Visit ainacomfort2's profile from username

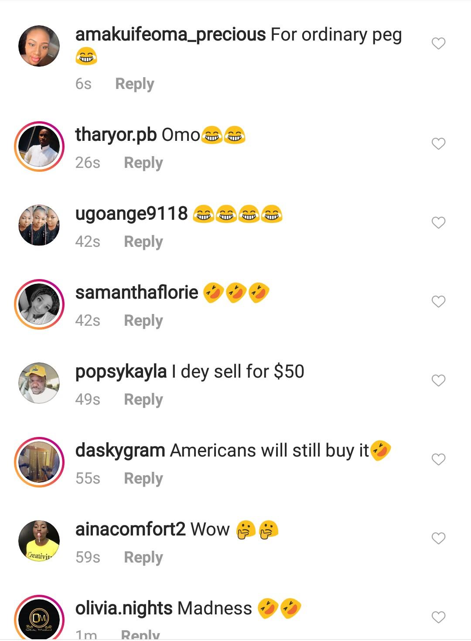coord(130,529)
